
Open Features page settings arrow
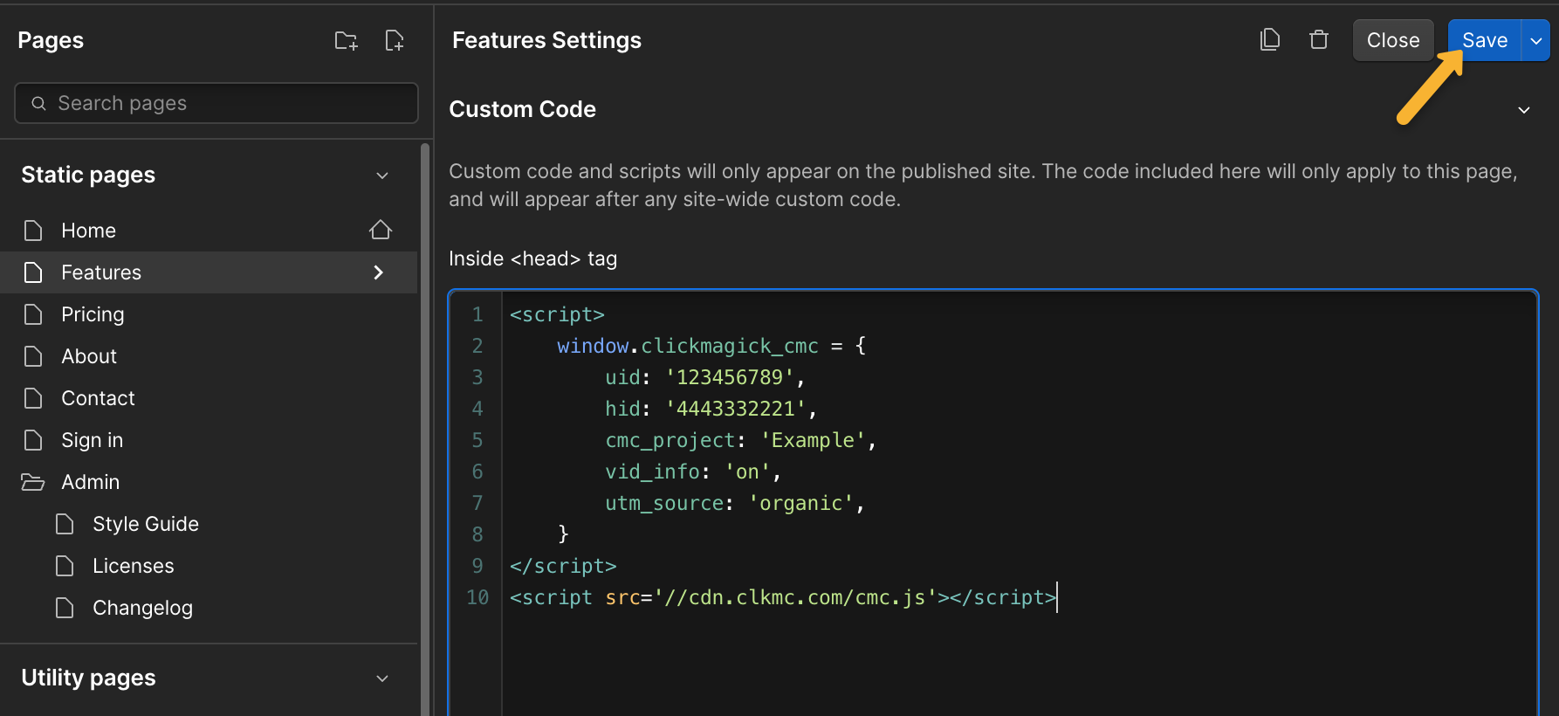click(x=379, y=272)
